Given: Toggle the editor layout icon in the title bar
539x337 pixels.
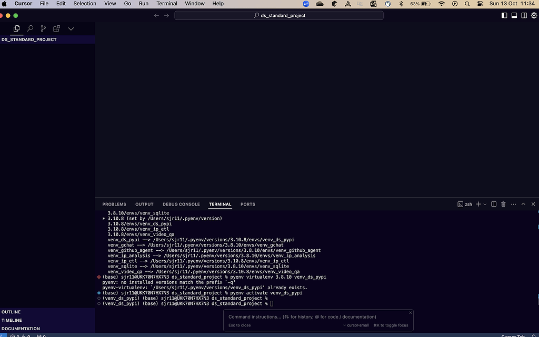Looking at the screenshot, I should tap(514, 15).
